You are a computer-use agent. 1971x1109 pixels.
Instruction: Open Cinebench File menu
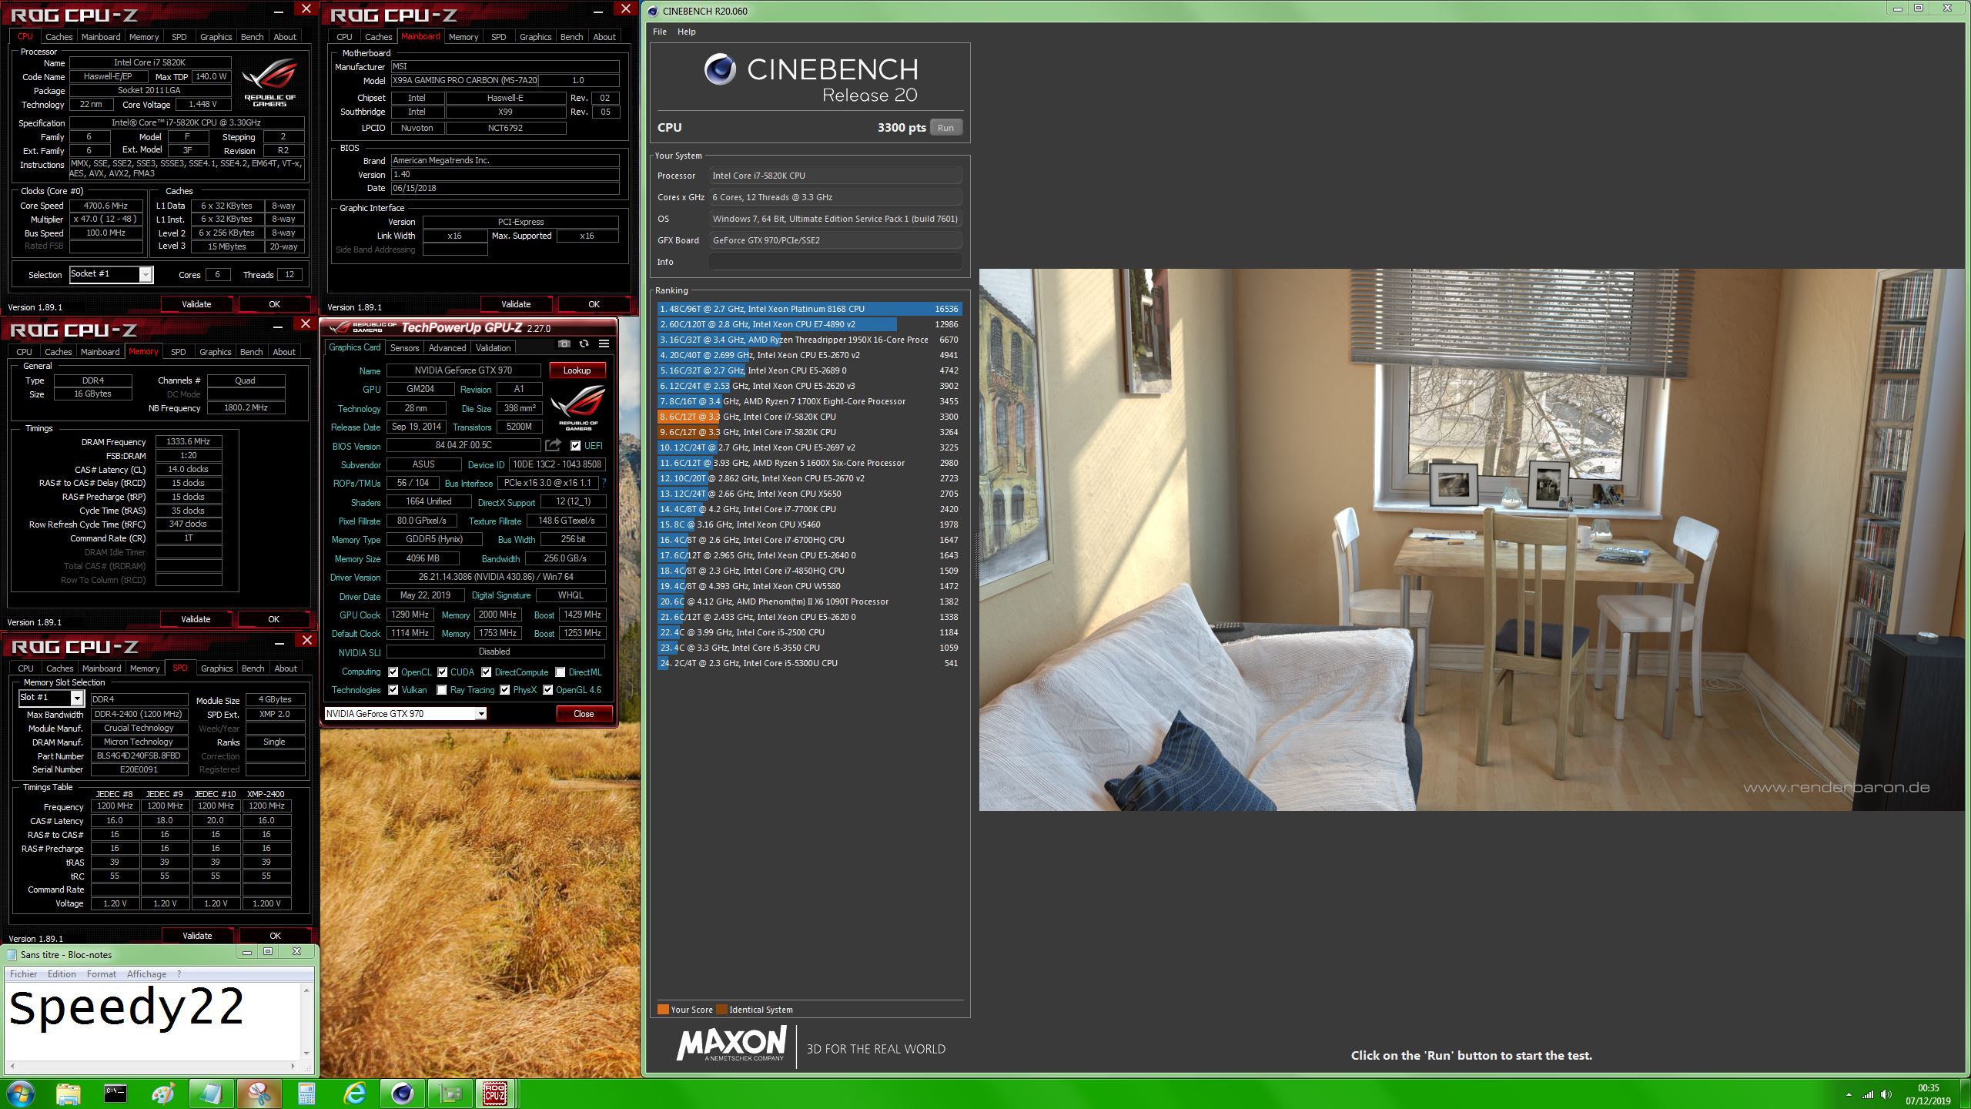[x=660, y=32]
